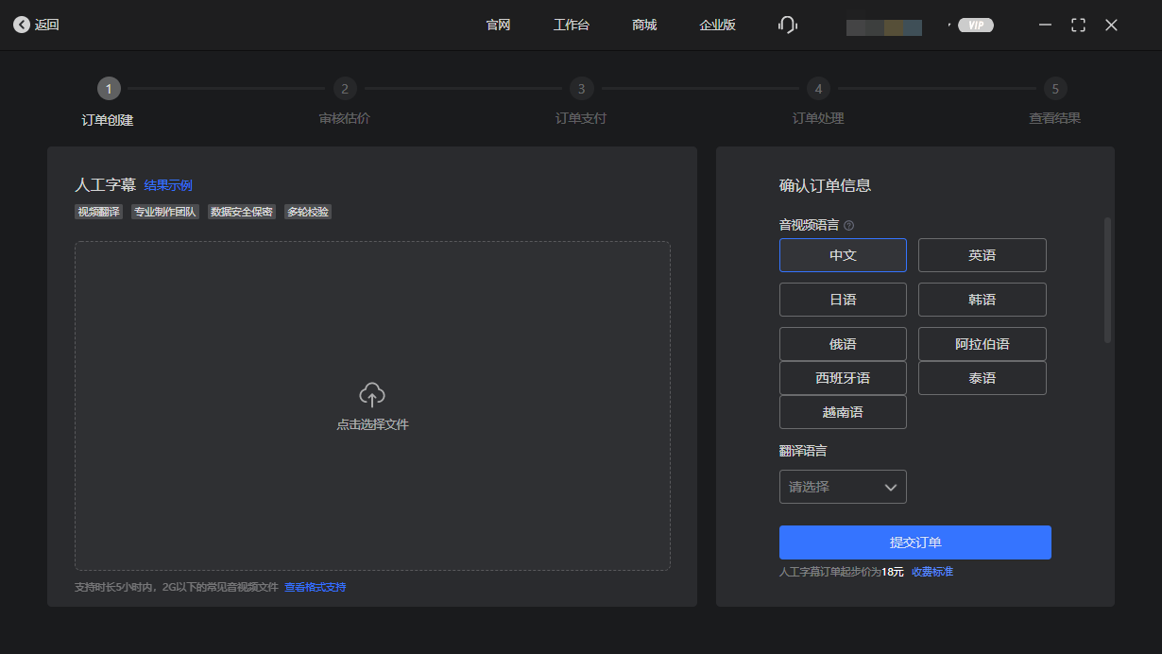Minimize the application window
1162x654 pixels.
tap(1045, 26)
